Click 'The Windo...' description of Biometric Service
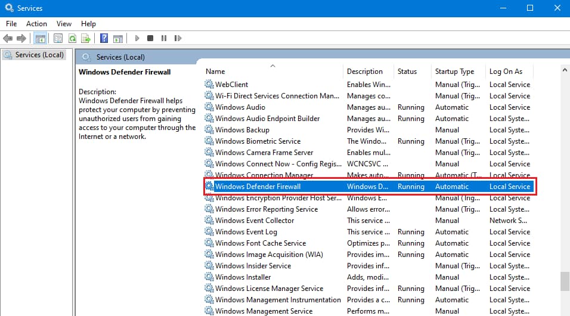The height and width of the screenshot is (316, 570). (x=367, y=141)
